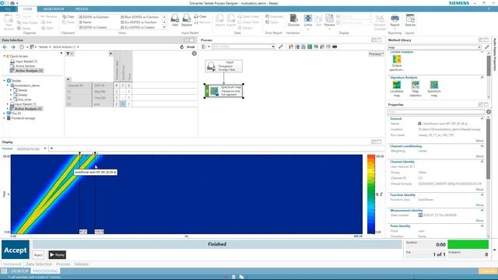Pick Octave spectrum method in Method Library
The width and height of the screenshot is (498, 280).
click(x=397, y=62)
